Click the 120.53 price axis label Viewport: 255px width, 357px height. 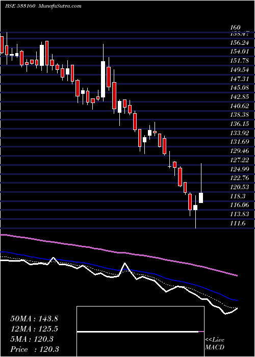coord(240,187)
